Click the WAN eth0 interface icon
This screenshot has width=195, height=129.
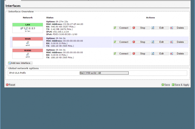pyautogui.click(x=28, y=42)
